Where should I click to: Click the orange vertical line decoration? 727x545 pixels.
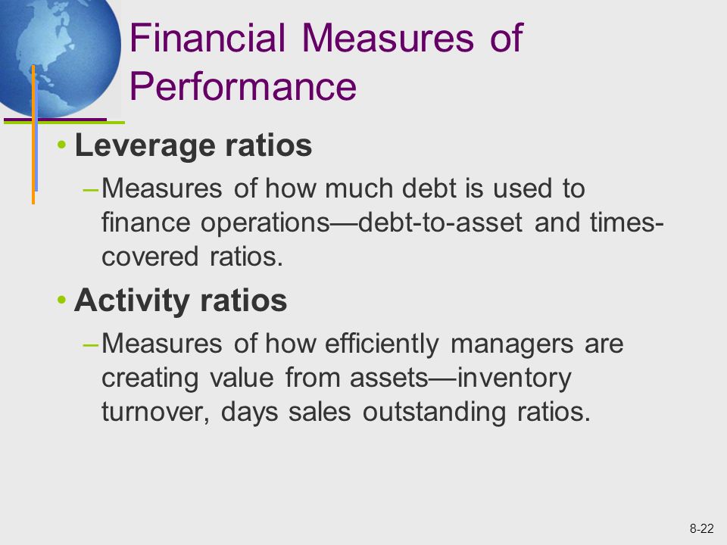(x=33, y=135)
